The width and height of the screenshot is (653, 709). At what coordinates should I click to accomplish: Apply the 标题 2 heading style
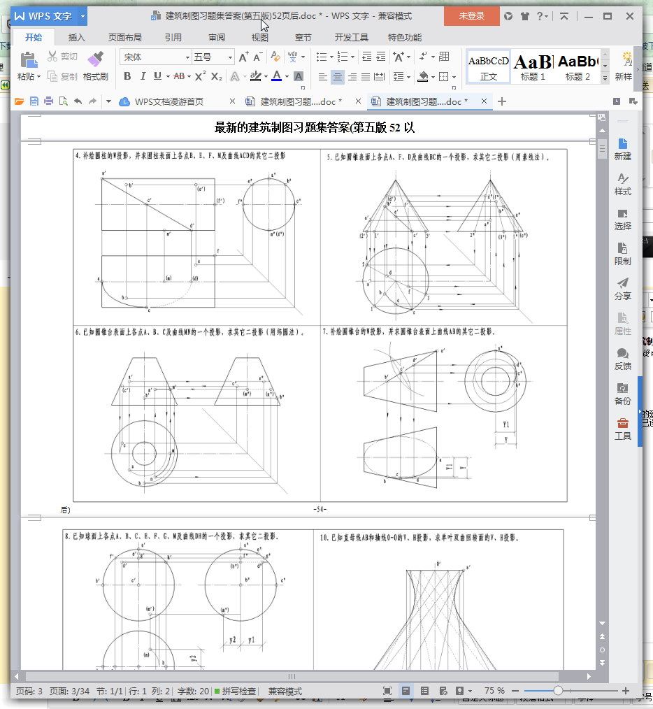[577, 66]
